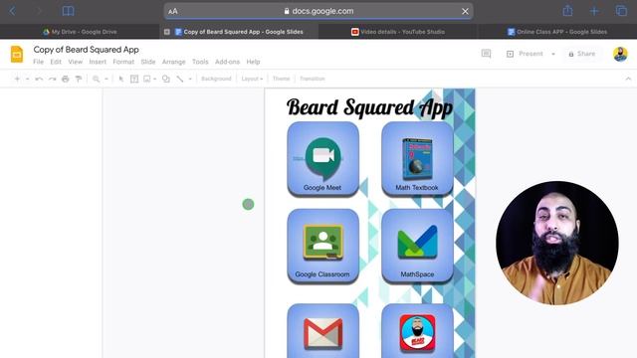Click the Print icon
637x358 pixels.
[66, 79]
